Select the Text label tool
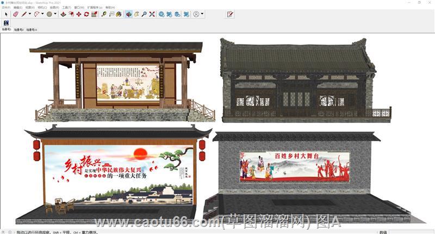The width and height of the screenshot is (435, 234). 112,14
